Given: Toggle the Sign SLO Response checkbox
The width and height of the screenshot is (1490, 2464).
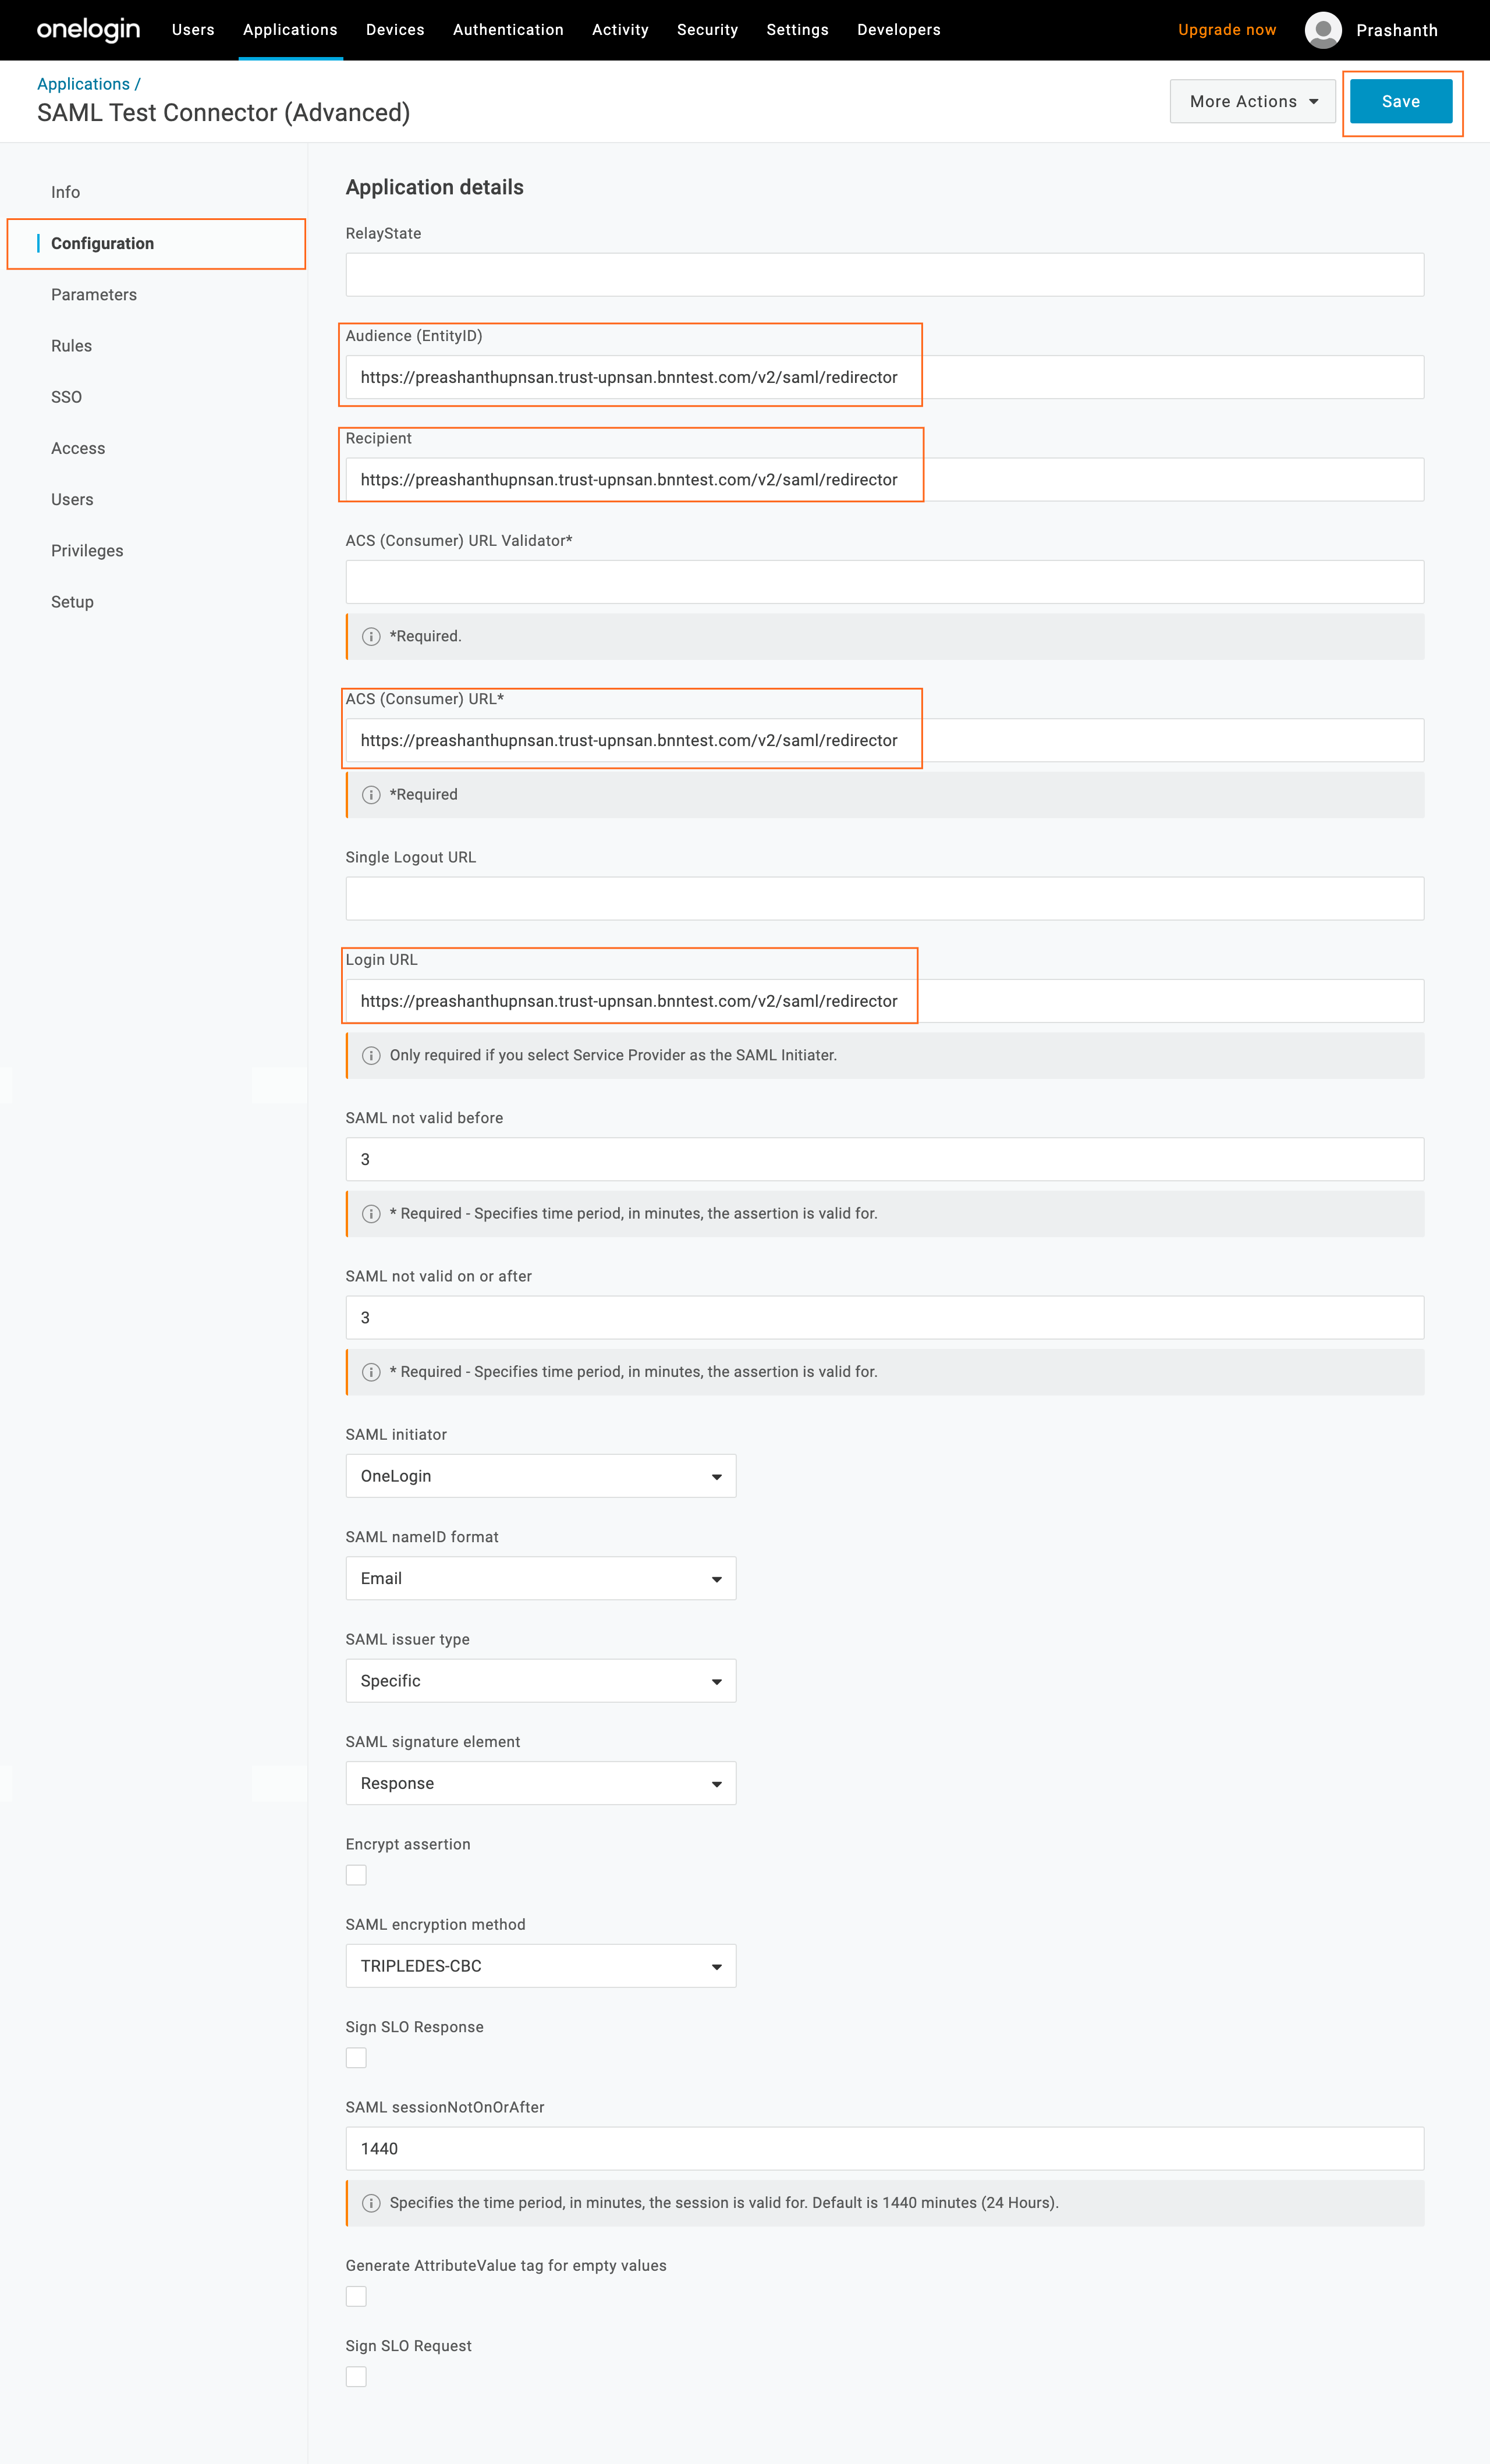Looking at the screenshot, I should [356, 2058].
